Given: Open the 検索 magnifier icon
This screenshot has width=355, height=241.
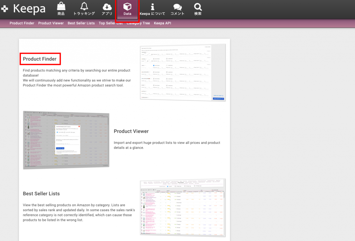Looking at the screenshot, I should point(198,7).
